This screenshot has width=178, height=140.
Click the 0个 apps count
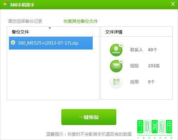151,82
